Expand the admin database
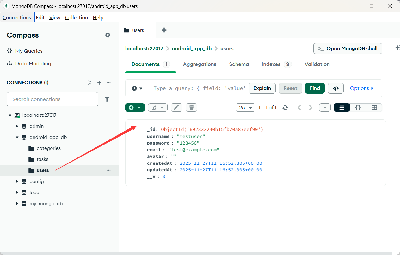Screen dimensions: 400x255 pyautogui.click(x=17, y=126)
